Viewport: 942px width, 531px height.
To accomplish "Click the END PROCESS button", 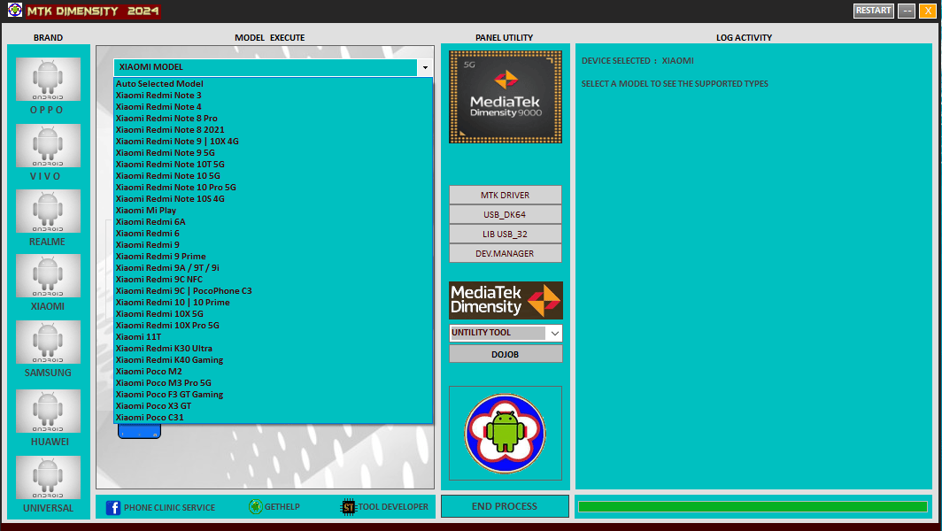I will point(505,506).
